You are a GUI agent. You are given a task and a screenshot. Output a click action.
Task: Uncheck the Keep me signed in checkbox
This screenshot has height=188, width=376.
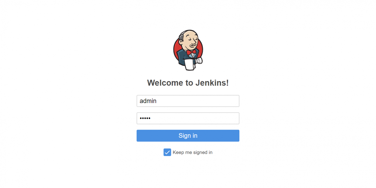point(167,152)
